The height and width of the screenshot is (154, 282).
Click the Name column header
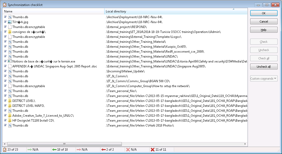coord(52,11)
